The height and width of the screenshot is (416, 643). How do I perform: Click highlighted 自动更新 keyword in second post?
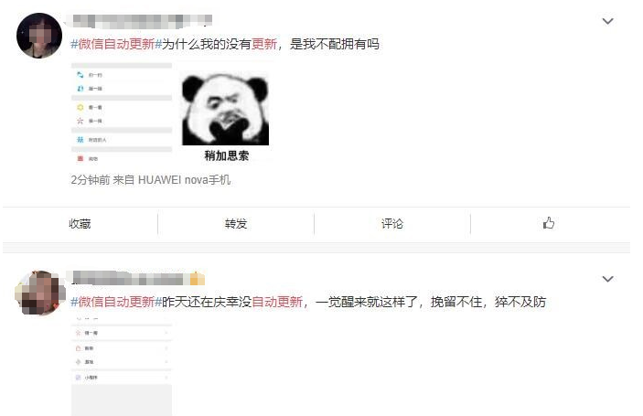coord(277,302)
